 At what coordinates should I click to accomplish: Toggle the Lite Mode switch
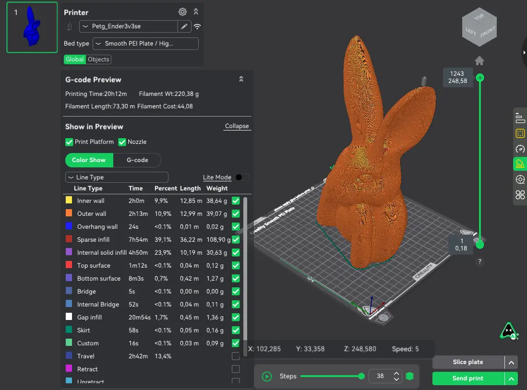click(242, 177)
